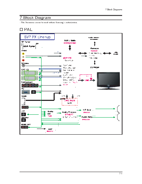The height and width of the screenshot is (184, 142).
Task: Click the pink 'SVP PX' chip label
Action: [67, 58]
